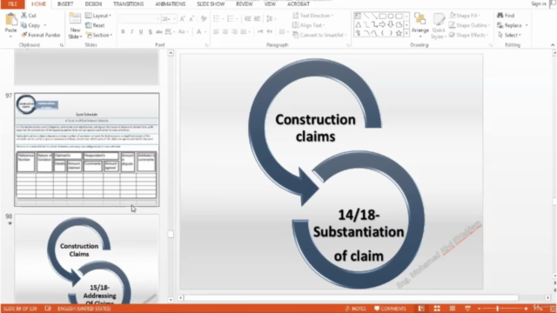Viewport: 557px width, 313px height.
Task: Decrease the font size
Action: (x=191, y=19)
